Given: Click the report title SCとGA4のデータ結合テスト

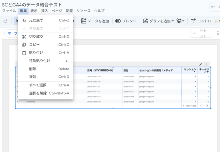Looking at the screenshot, I should 32,5.
